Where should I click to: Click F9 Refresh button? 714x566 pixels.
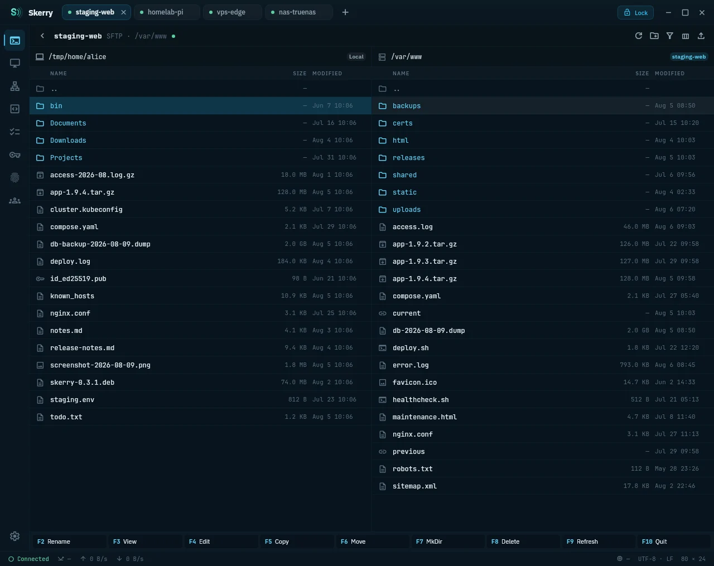pyautogui.click(x=599, y=541)
